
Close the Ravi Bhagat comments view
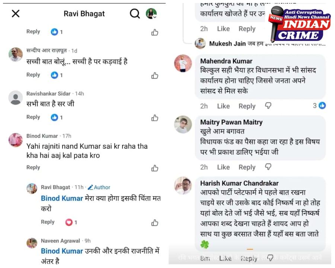coord(16,14)
